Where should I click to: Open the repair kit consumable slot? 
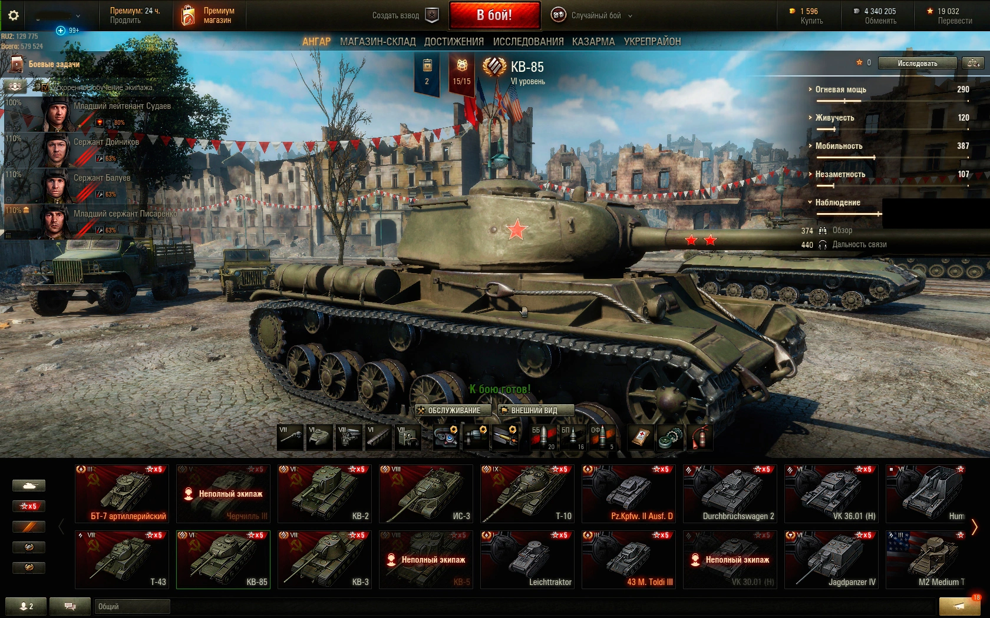[670, 438]
